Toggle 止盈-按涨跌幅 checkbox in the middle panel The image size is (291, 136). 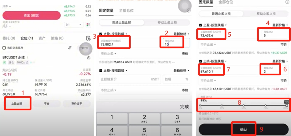[x=101, y=34]
